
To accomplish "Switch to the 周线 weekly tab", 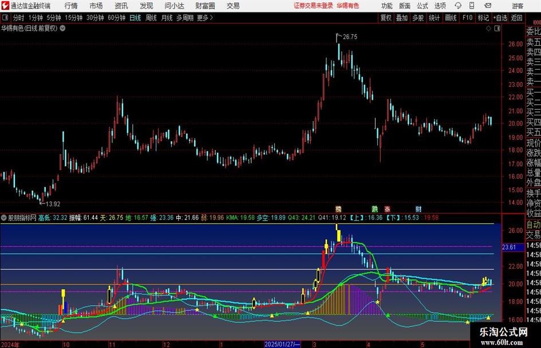I will click(x=151, y=18).
